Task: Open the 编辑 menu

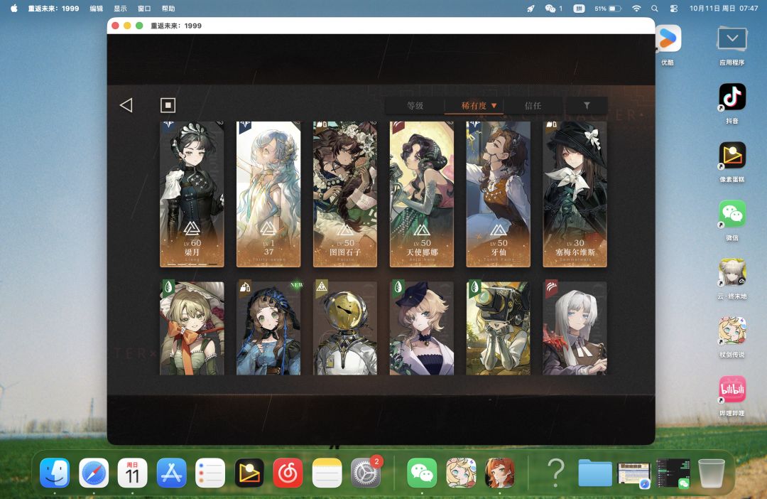Action: click(x=97, y=9)
